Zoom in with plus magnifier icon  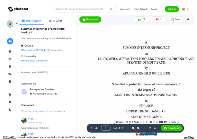pos(139,128)
